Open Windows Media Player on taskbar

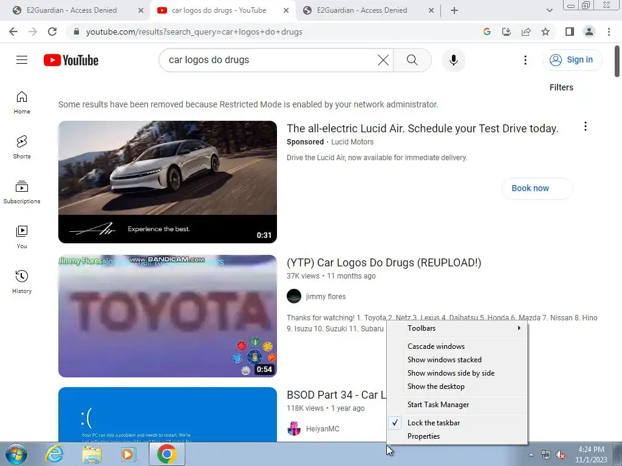point(129,454)
